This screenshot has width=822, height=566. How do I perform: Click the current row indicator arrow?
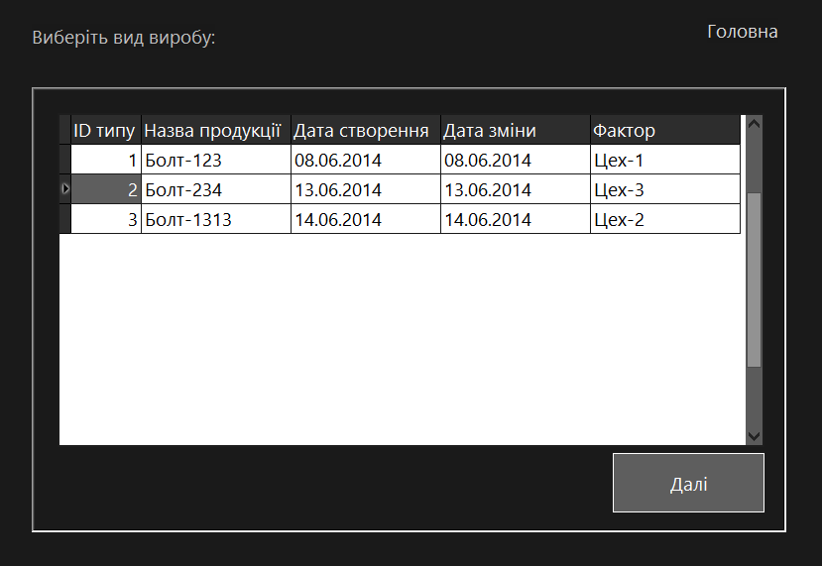click(x=65, y=188)
